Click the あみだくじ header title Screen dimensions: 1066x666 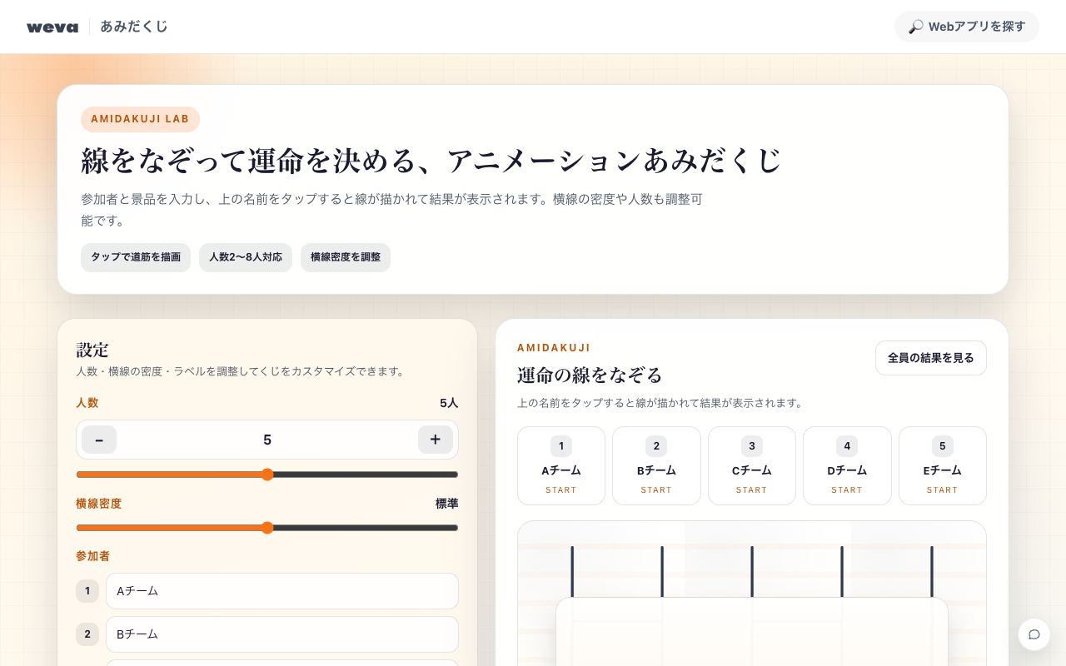click(x=134, y=27)
